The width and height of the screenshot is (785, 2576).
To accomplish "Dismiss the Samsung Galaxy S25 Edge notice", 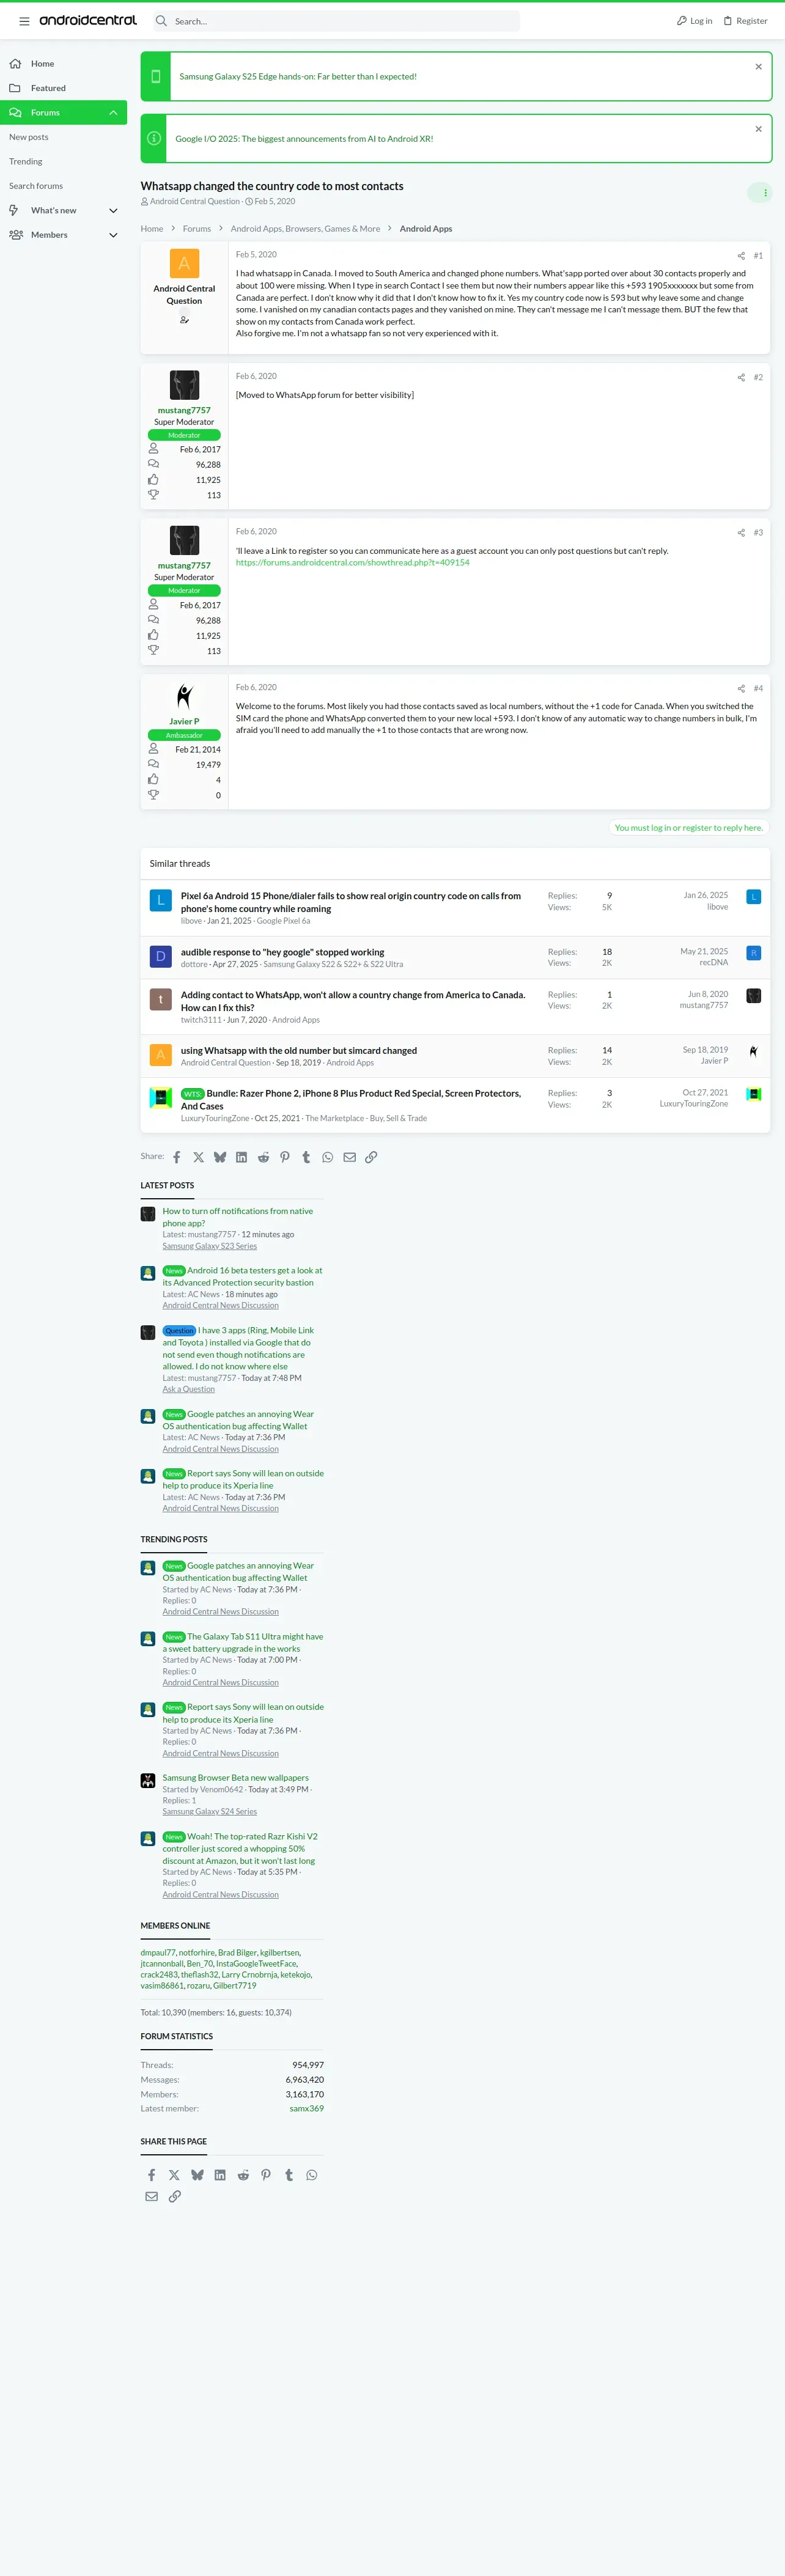I will click(x=758, y=67).
